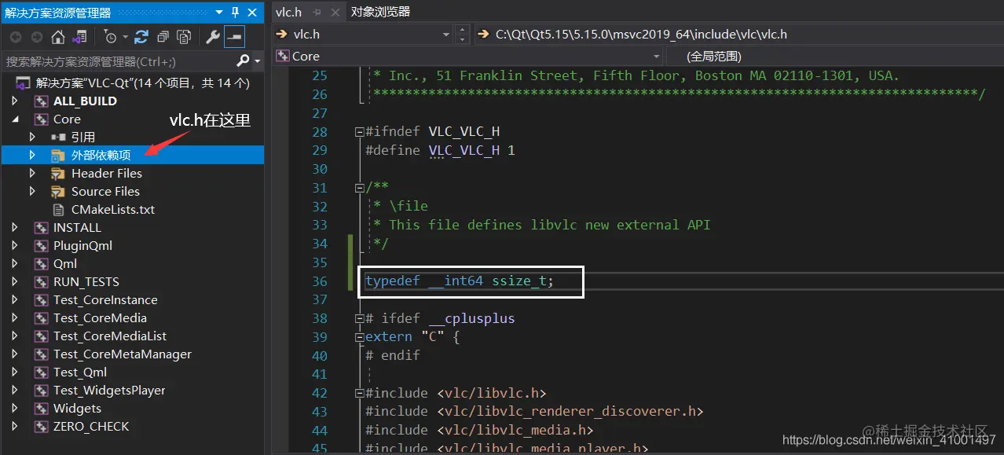
Task: Click the code line with ssize_t typedef
Action: click(460, 281)
